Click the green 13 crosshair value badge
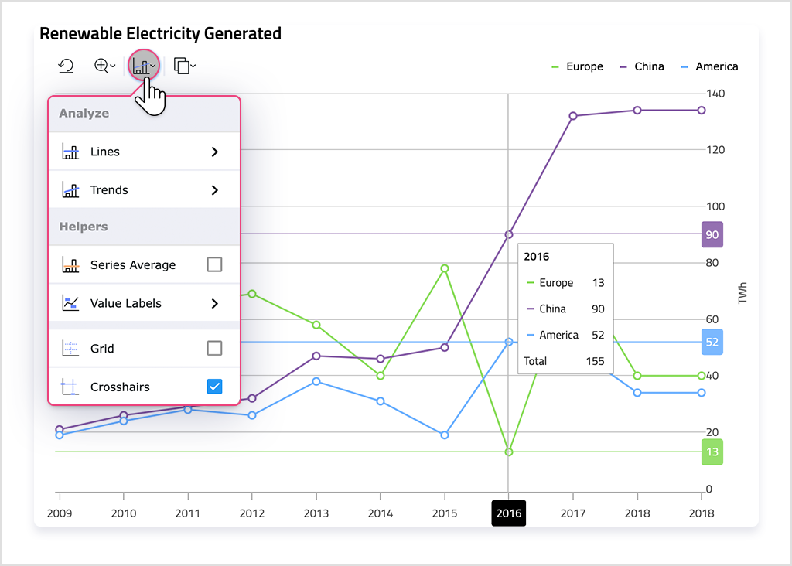792x566 pixels. coord(712,452)
